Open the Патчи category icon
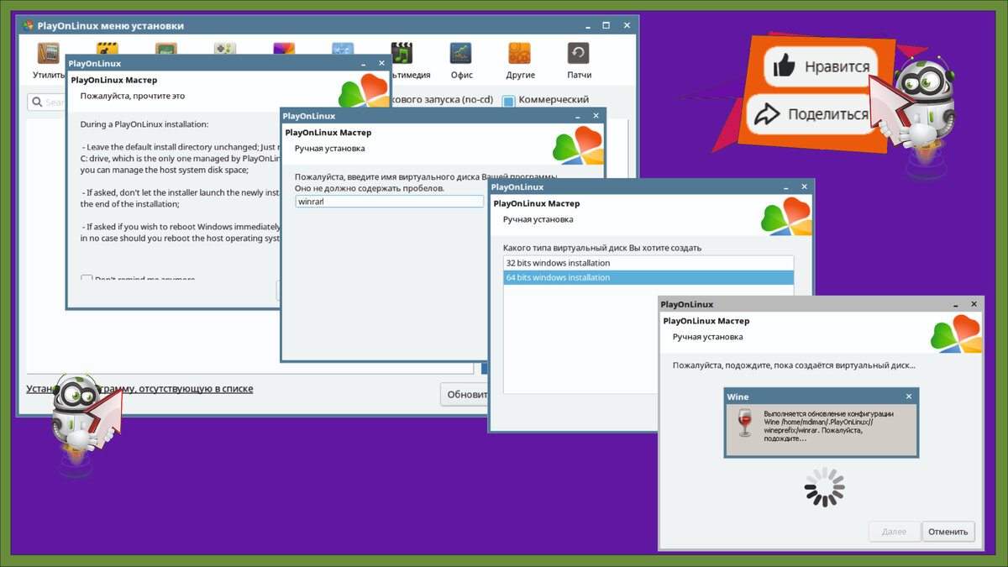 point(578,54)
